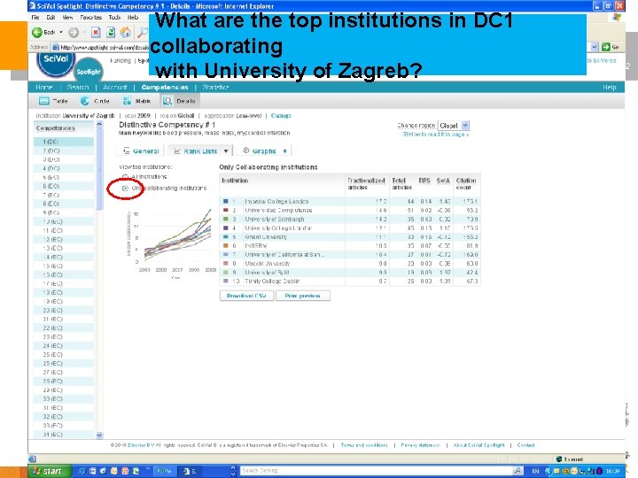Click the Stop loading red X icon
The width and height of the screenshot is (638, 478).
point(96,32)
